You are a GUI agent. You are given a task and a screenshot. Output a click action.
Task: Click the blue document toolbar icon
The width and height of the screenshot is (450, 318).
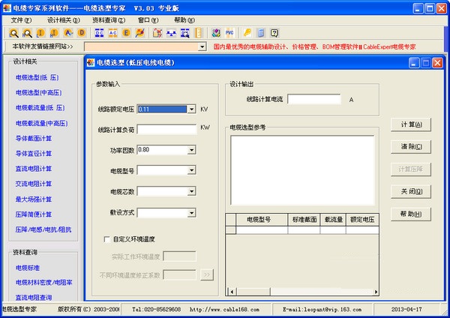(x=261, y=33)
